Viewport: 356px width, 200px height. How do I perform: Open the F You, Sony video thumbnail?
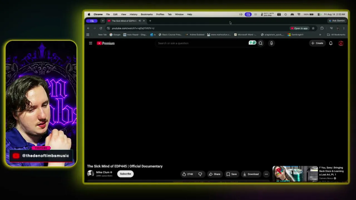[x=295, y=174]
